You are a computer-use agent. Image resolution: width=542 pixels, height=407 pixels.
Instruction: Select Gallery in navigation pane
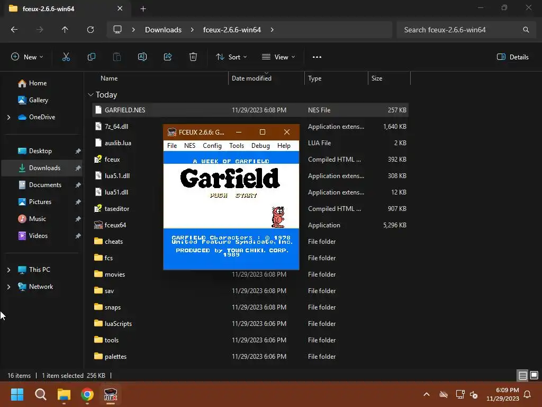pos(38,100)
